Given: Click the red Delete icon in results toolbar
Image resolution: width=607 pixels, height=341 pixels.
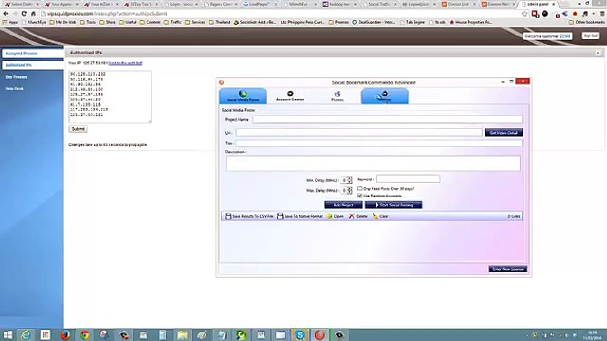Looking at the screenshot, I should coord(352,216).
